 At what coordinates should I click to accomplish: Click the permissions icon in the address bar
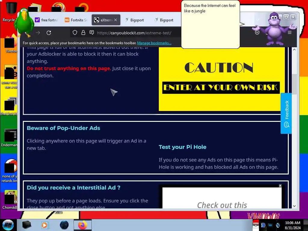point(91,32)
